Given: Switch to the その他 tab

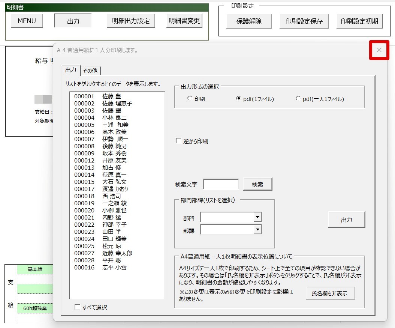Looking at the screenshot, I should [90, 71].
